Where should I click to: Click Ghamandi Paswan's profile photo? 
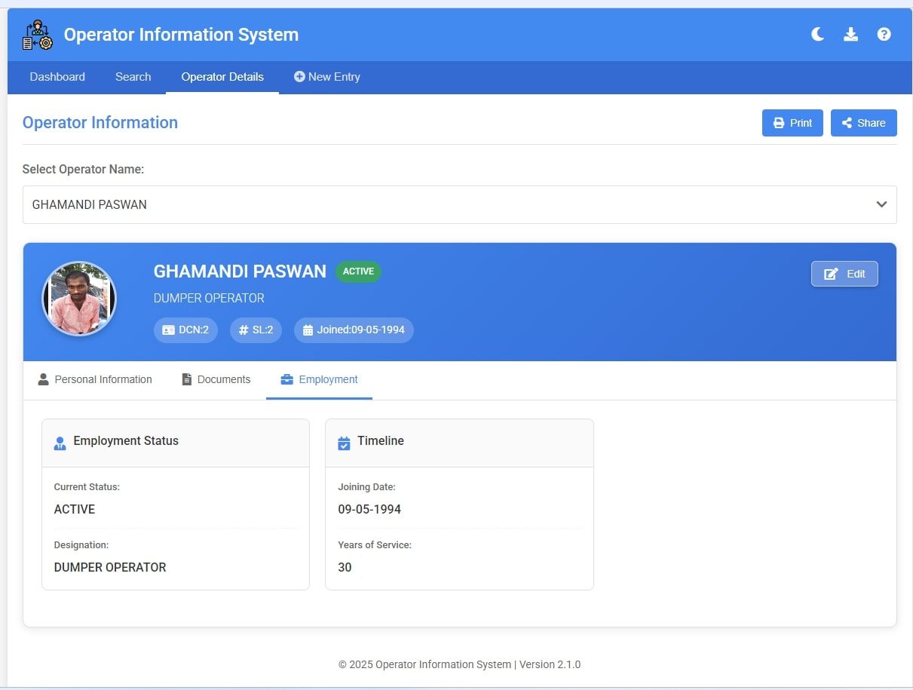[x=79, y=299]
